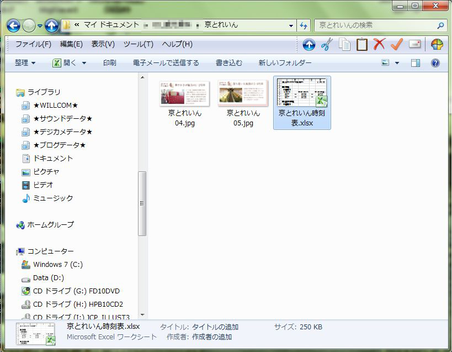The image size is (452, 352).
Task: Click the envelope mail icon
Action: coord(414,45)
